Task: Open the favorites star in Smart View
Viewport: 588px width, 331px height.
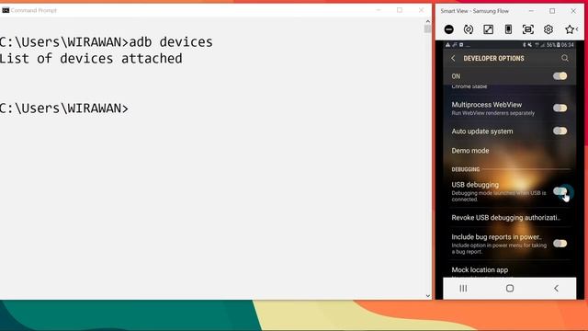Action: (570, 29)
